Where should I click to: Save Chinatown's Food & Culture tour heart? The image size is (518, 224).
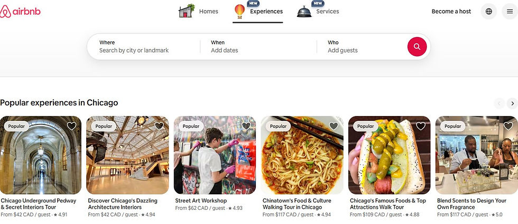pyautogui.click(x=334, y=126)
